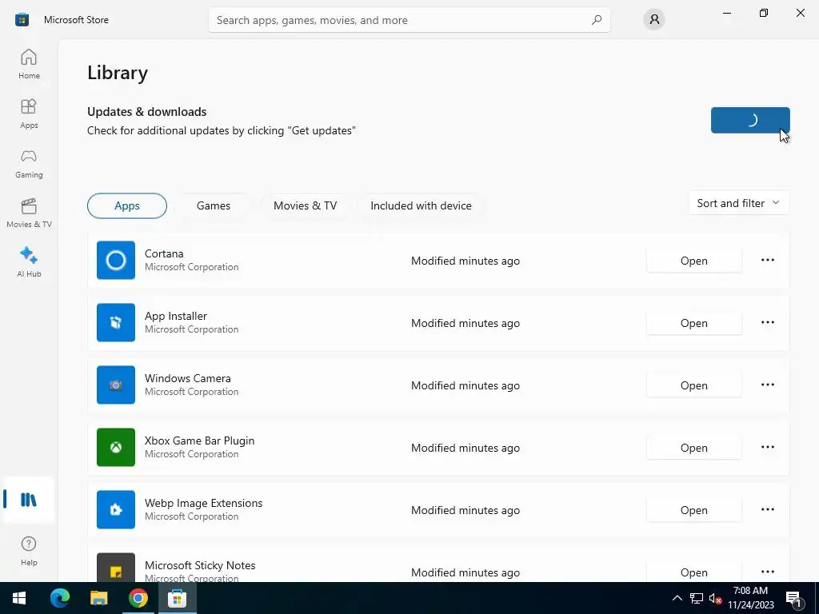This screenshot has width=819, height=614.
Task: Open Webp Image Extensions app
Action: click(693, 510)
